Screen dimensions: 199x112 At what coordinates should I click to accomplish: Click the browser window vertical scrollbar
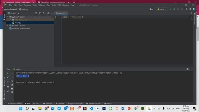[198, 34]
